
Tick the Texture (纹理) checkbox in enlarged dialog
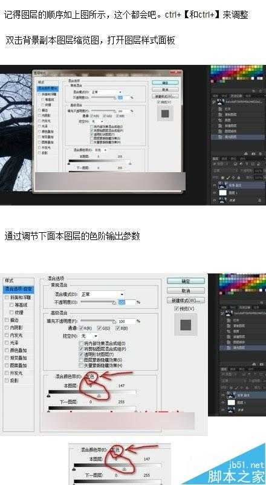tap(11, 312)
